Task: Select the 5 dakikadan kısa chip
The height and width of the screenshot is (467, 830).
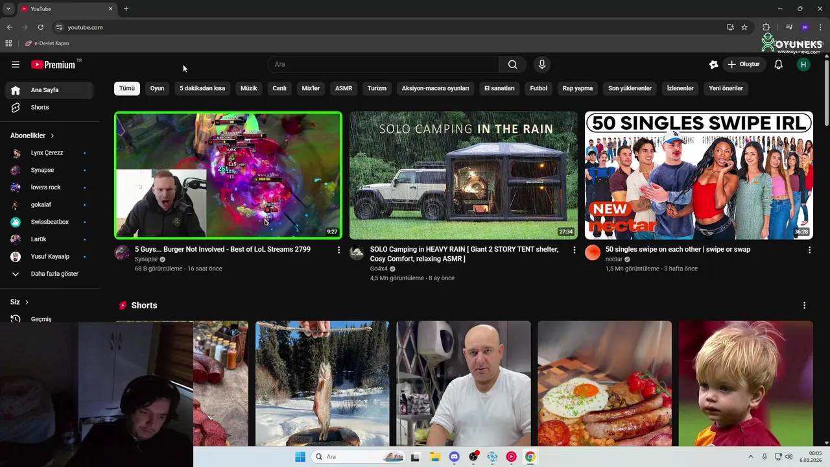Action: pyautogui.click(x=202, y=88)
